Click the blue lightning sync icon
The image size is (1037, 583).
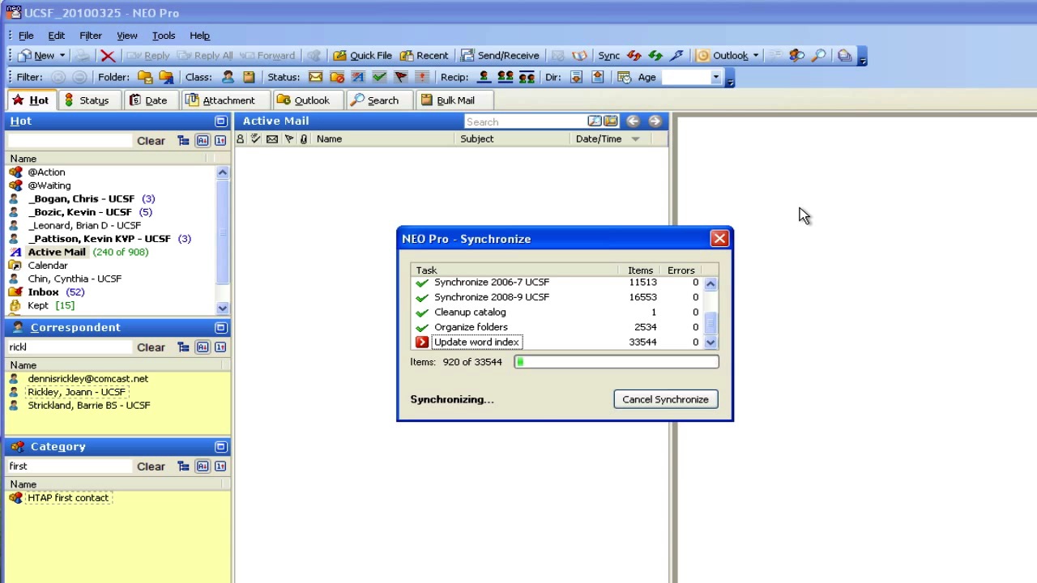676,56
